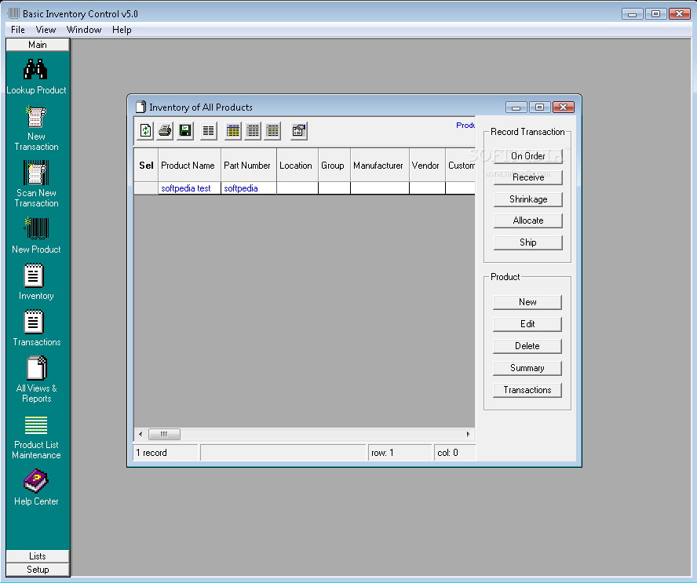Image resolution: width=697 pixels, height=583 pixels.
Task: Collapse the Main sidebar section header
Action: (38, 45)
